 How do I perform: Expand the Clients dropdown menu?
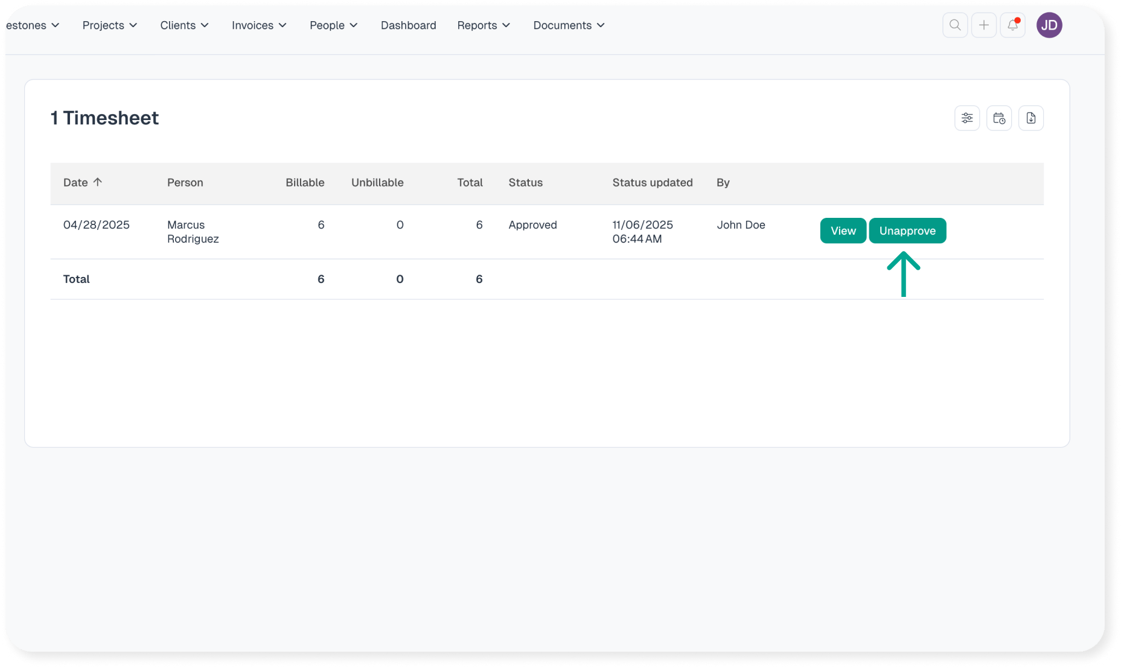(x=184, y=25)
